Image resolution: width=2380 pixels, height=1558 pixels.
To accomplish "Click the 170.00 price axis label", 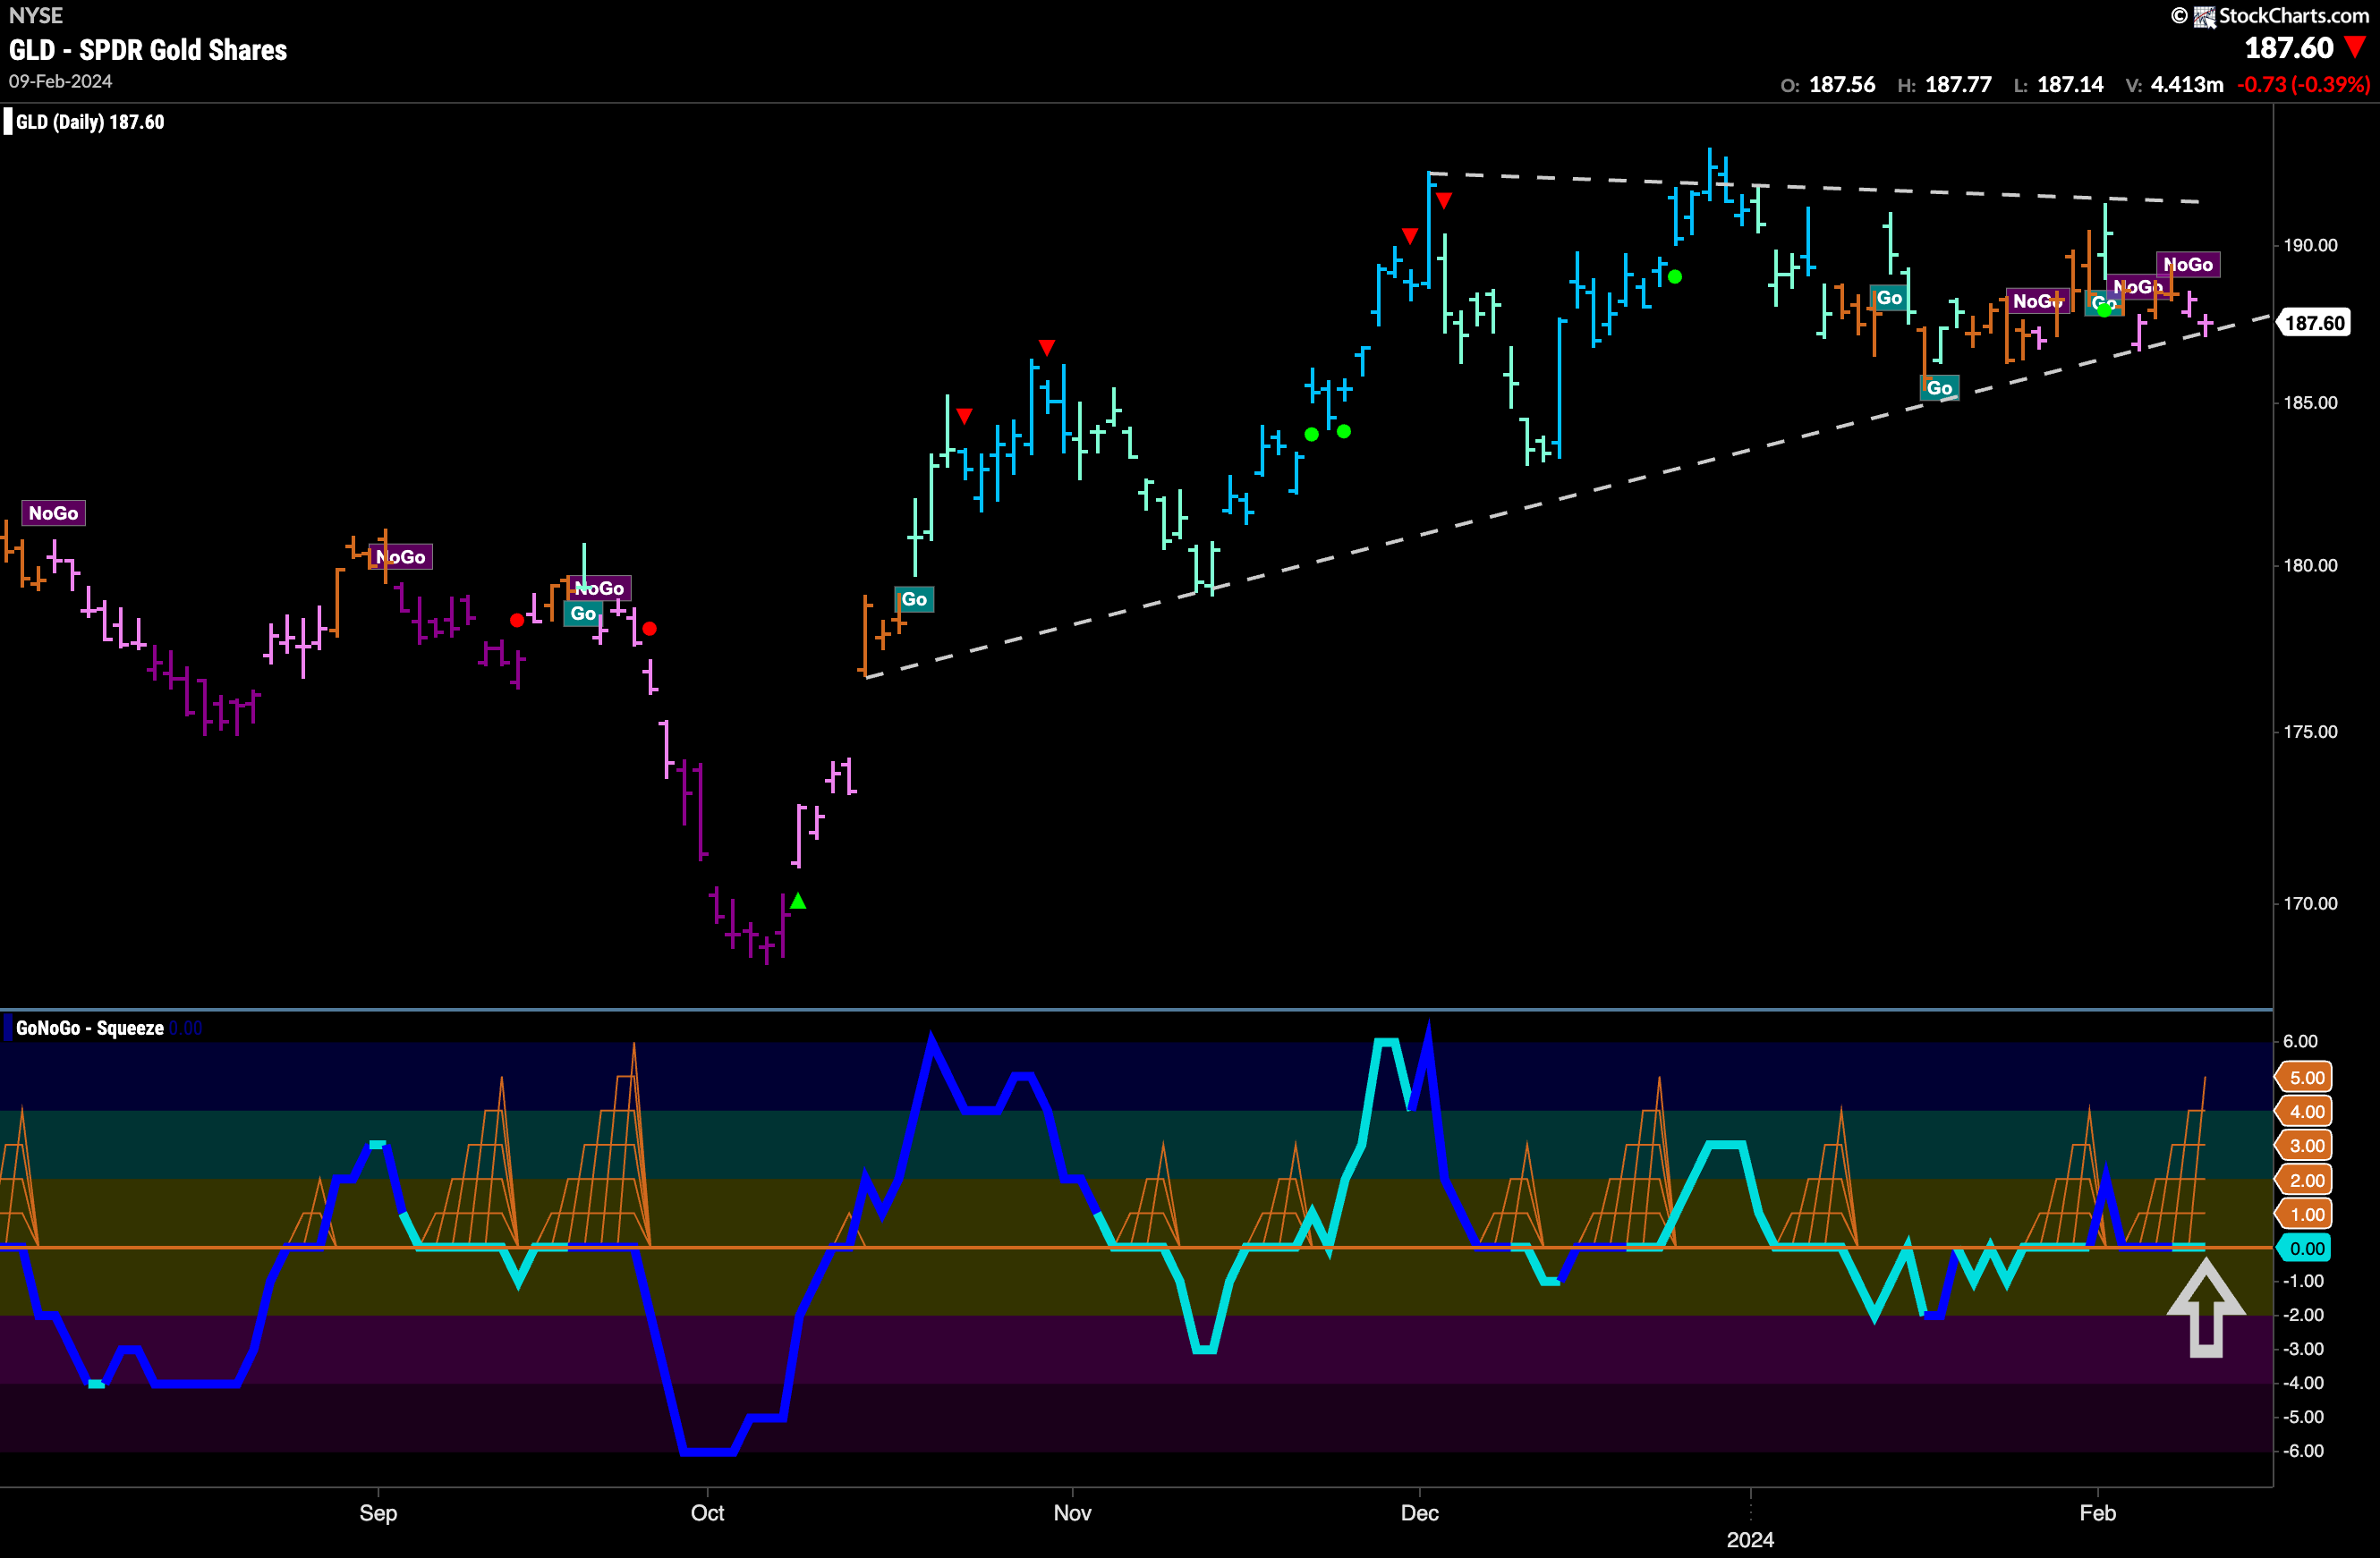I will click(x=2310, y=903).
